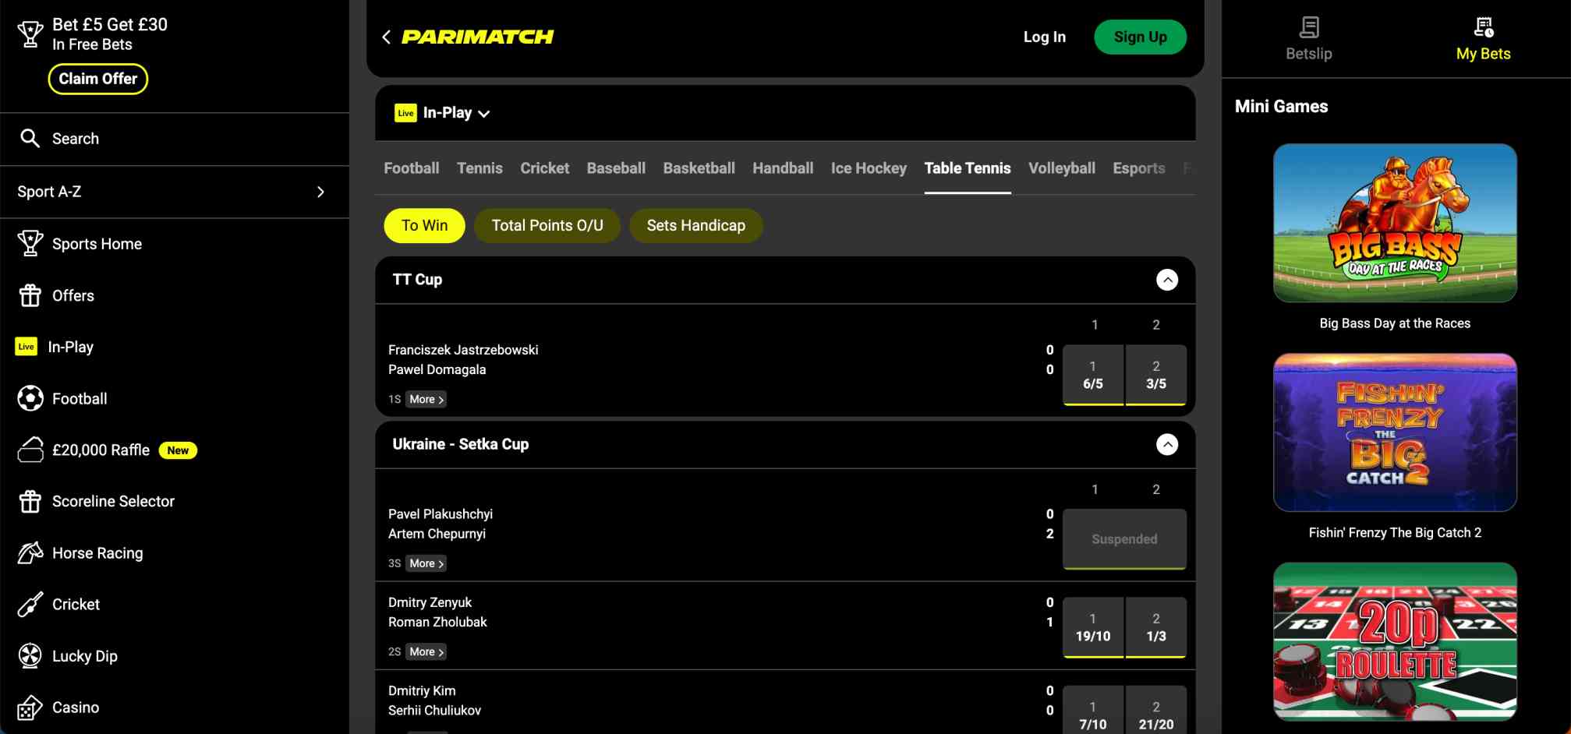Open the Betslip panel
The height and width of the screenshot is (734, 1571).
pos(1307,37)
